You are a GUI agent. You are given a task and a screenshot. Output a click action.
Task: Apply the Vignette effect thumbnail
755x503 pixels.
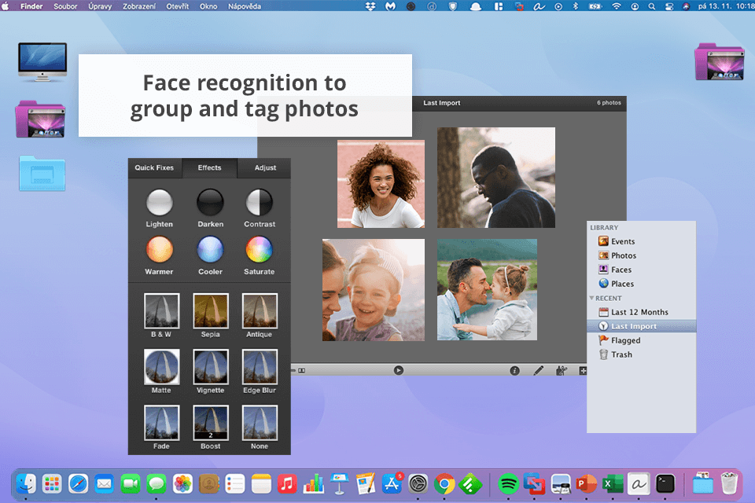(x=211, y=367)
